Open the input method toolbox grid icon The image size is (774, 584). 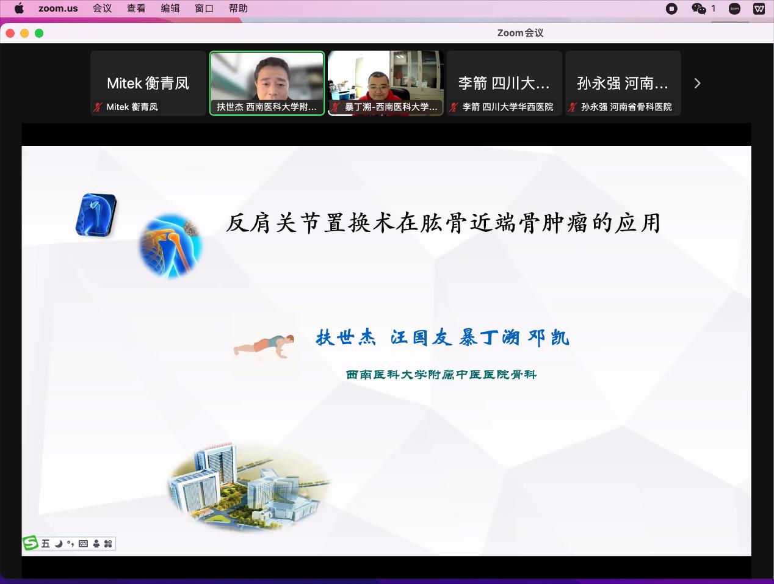(108, 544)
